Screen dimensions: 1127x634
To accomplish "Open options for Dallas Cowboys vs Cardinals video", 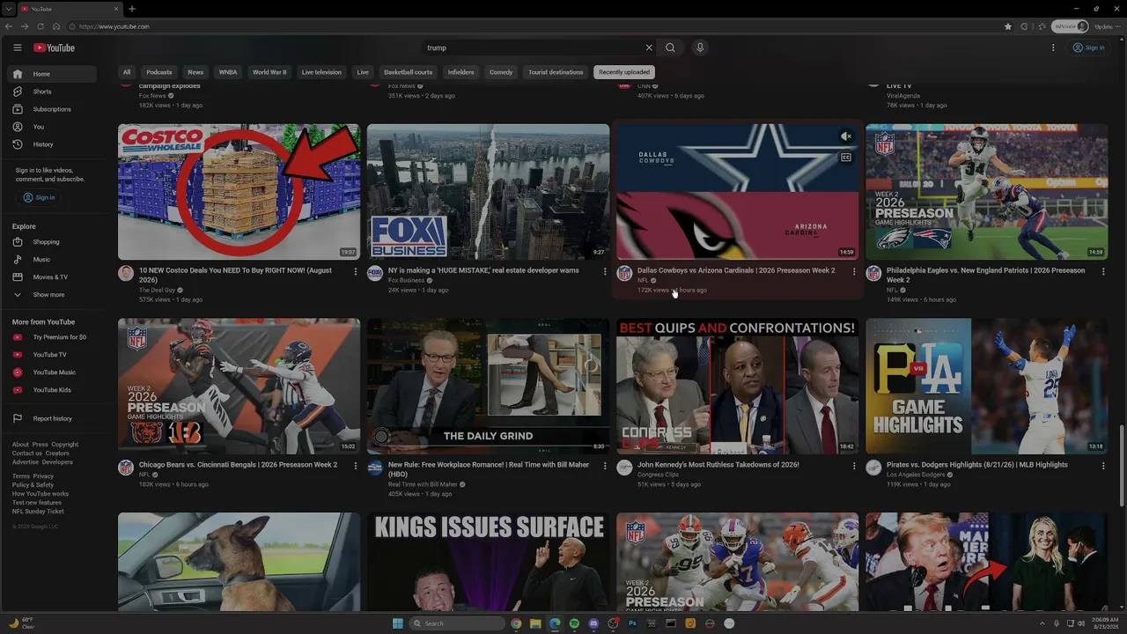I will (854, 272).
